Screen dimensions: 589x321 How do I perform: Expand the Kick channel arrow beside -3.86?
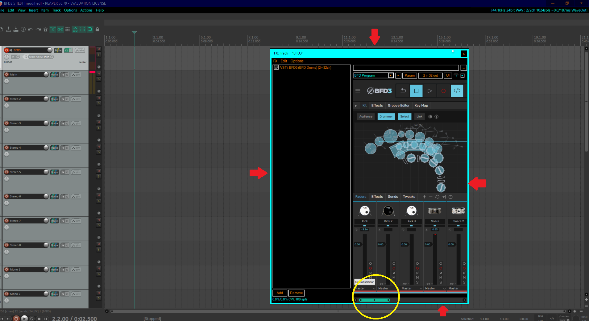point(356,230)
